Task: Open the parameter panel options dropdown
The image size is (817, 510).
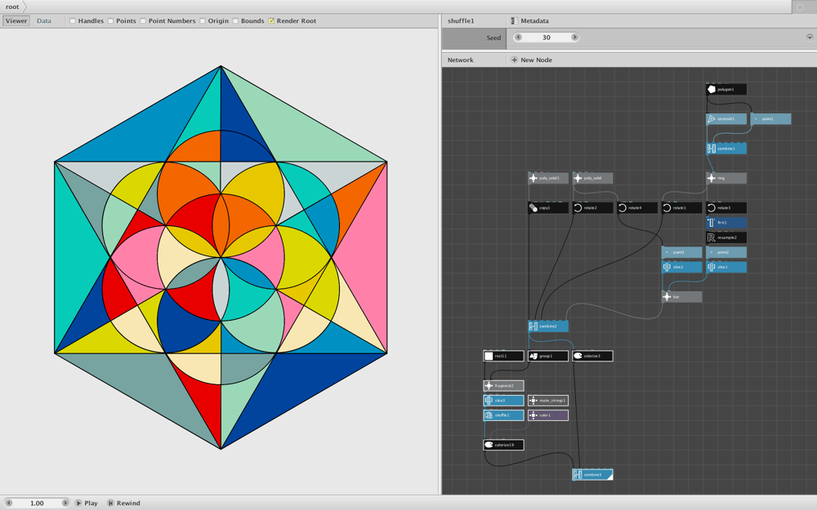Action: pos(810,38)
